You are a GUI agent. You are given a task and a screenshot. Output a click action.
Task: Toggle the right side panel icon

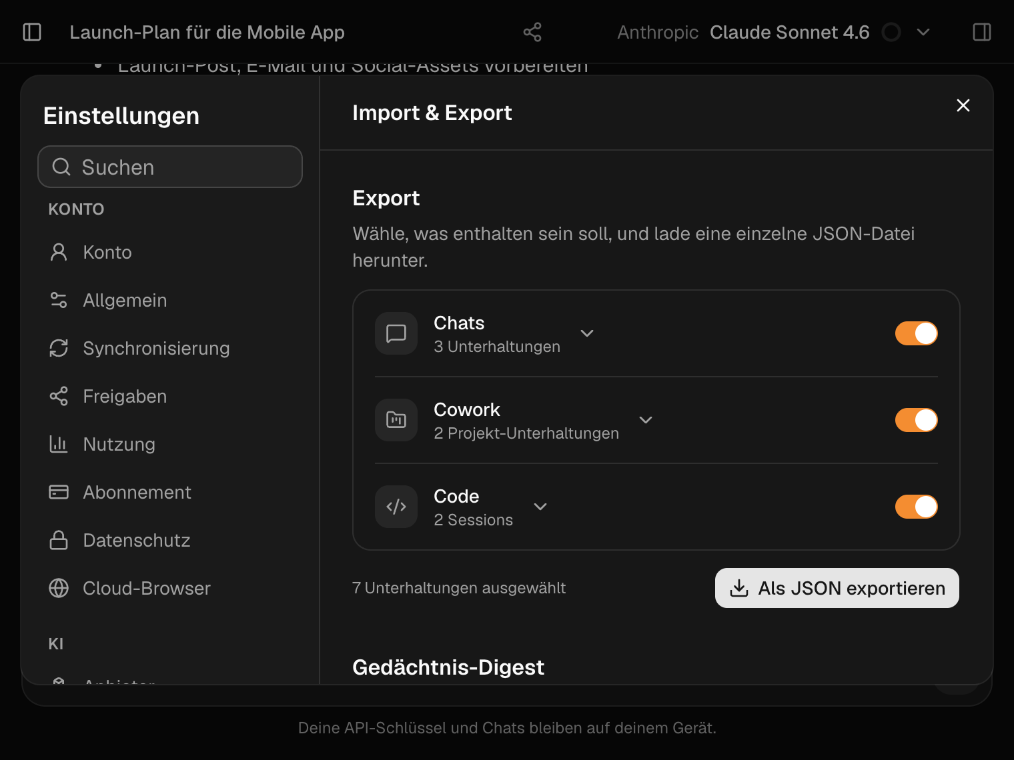tap(982, 32)
